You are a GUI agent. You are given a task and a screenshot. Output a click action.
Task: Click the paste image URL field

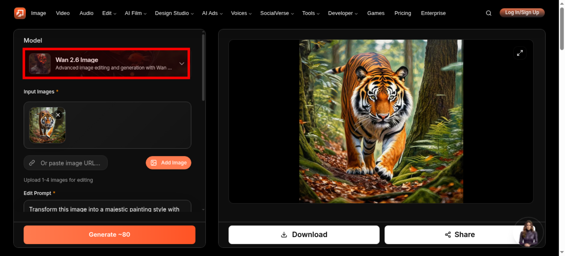[66, 163]
